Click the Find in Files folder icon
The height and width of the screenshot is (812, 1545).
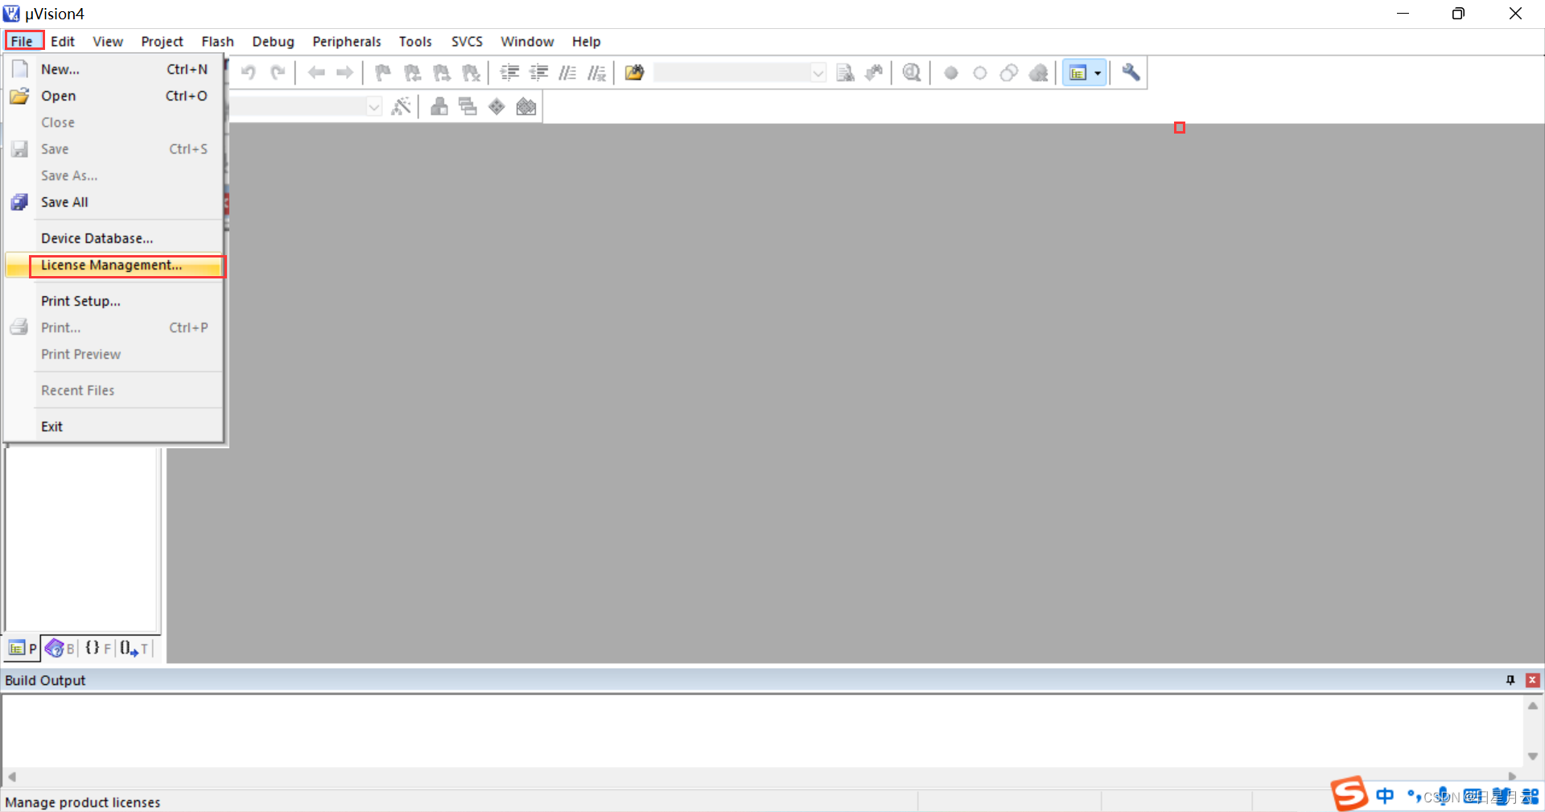click(634, 72)
